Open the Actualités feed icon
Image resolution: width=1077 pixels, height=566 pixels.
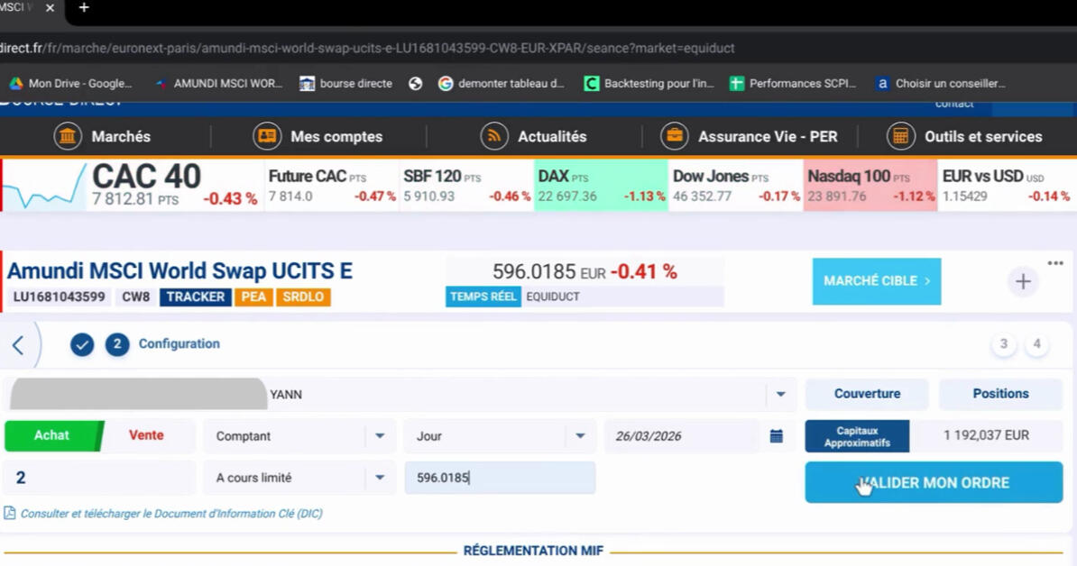tap(494, 136)
